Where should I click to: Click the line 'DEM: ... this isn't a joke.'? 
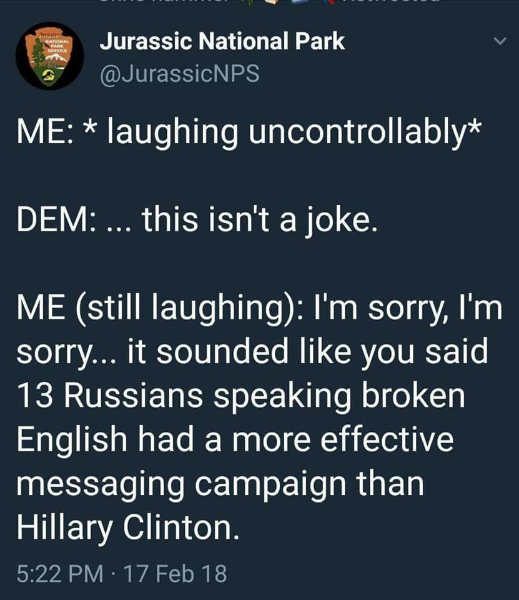[197, 219]
